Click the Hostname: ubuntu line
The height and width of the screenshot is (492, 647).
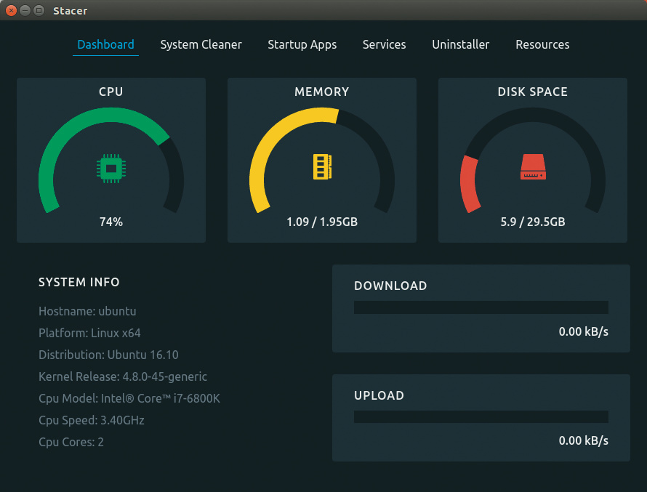[87, 311]
